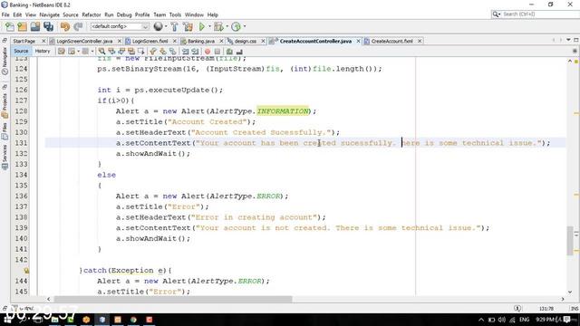The image size is (580, 326).
Task: Open the document list dropdown arrow
Action: click(x=568, y=40)
